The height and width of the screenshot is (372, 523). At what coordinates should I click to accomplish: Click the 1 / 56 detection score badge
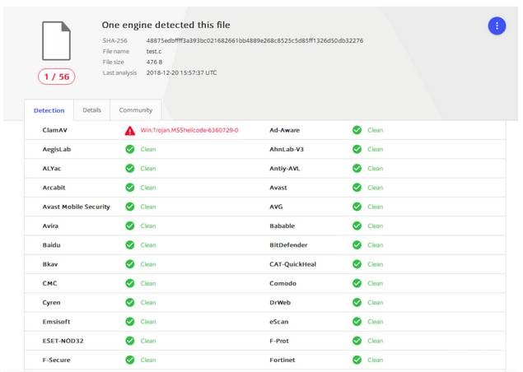pos(56,77)
